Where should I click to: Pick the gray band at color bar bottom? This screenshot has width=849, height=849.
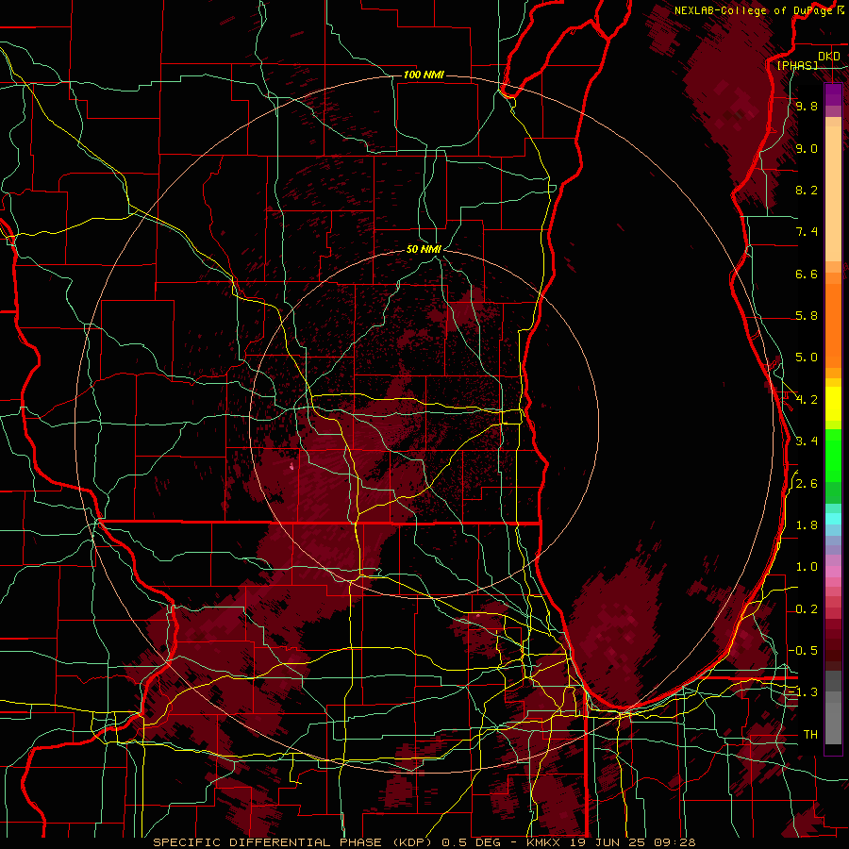(x=833, y=720)
